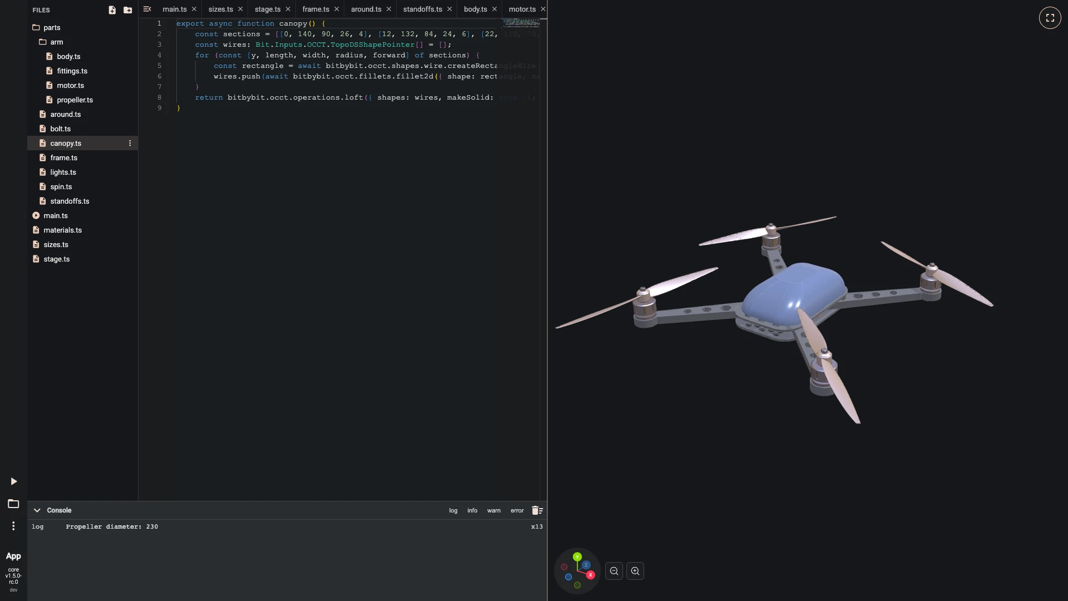This screenshot has height=601, width=1068.
Task: Close the main.ts tab
Action: pos(194,9)
